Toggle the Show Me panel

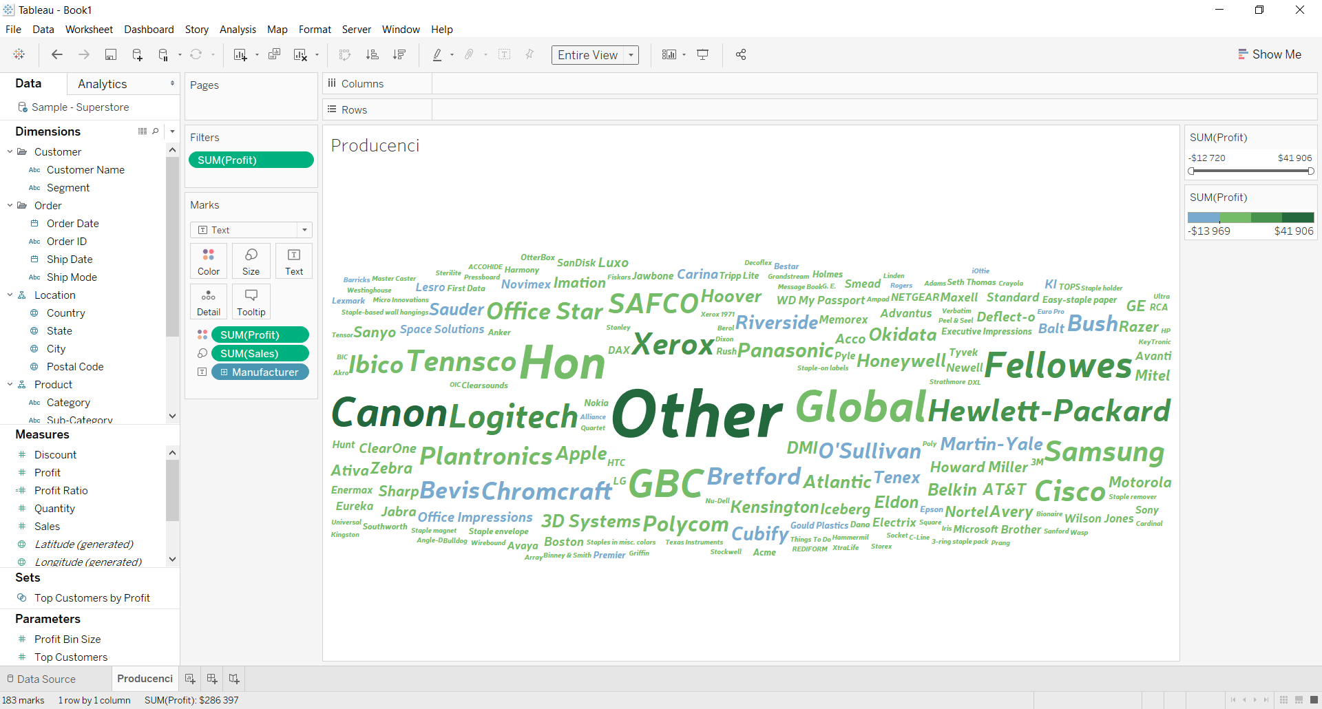coord(1270,54)
